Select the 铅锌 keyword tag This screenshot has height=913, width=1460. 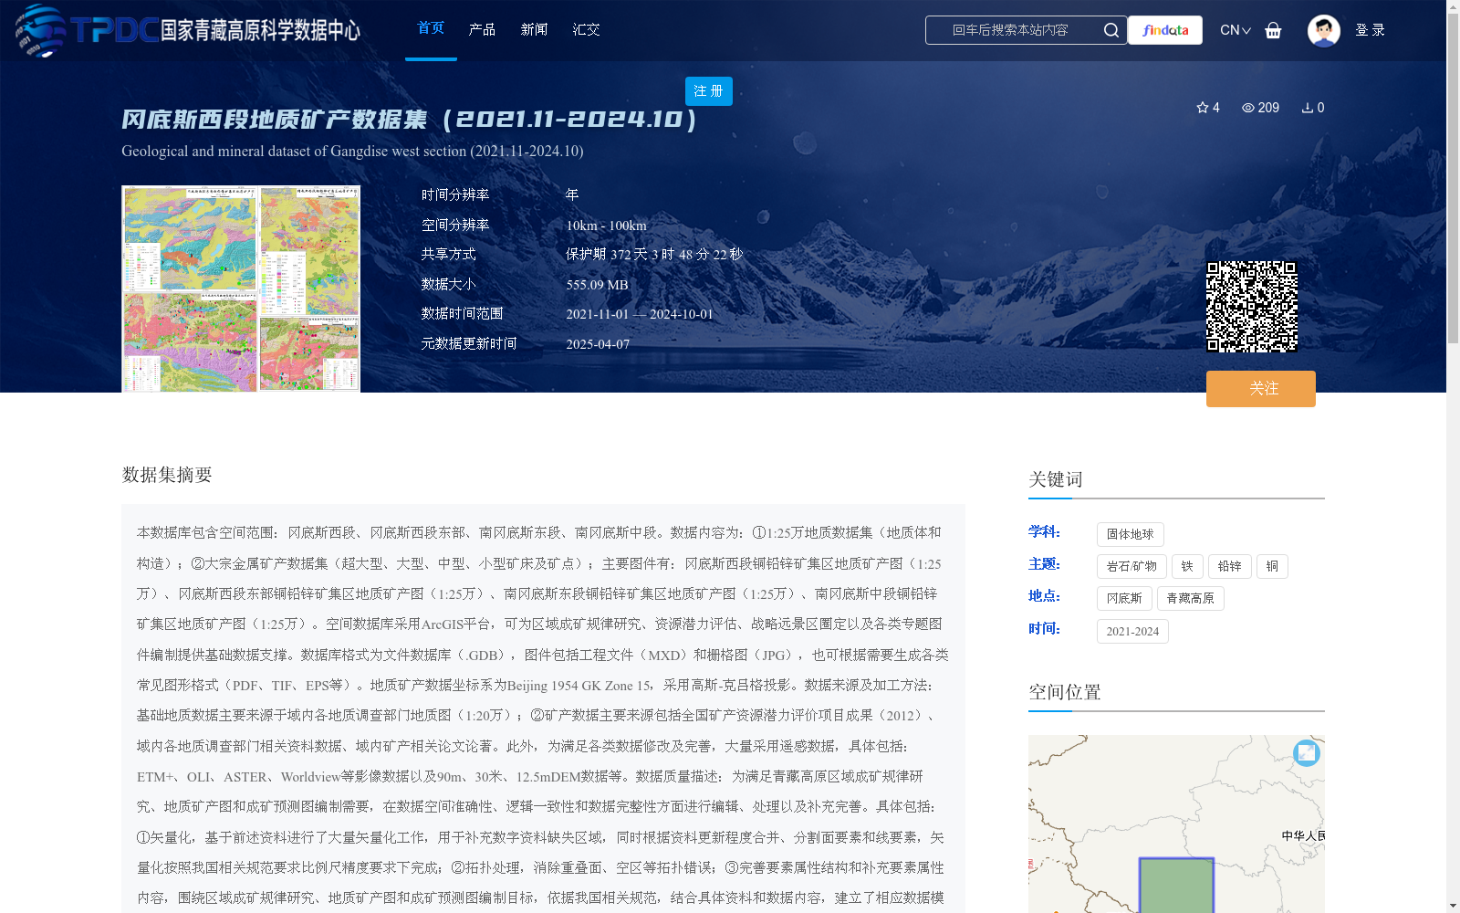1230,567
